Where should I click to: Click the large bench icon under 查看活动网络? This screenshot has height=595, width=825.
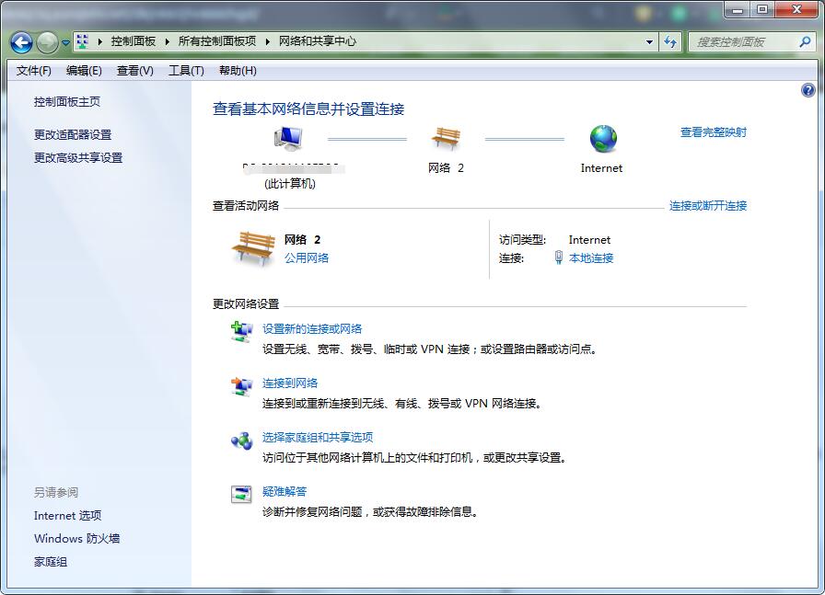(252, 248)
